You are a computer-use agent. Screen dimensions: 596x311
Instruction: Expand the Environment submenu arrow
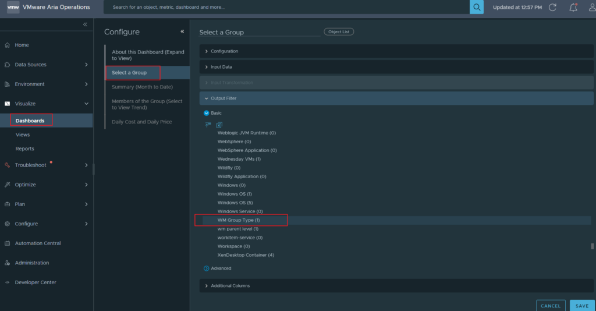86,84
